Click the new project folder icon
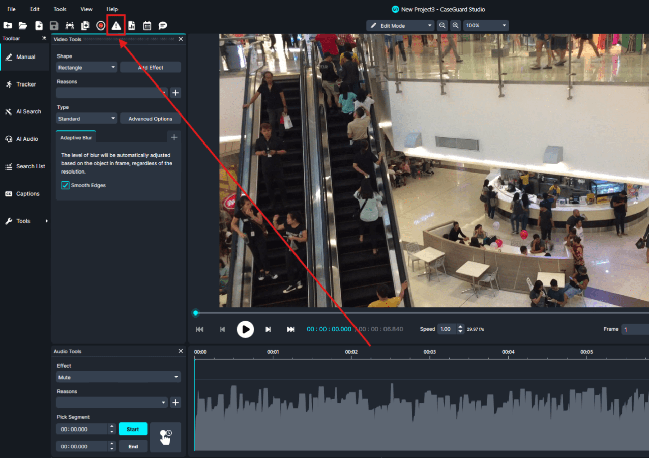The width and height of the screenshot is (649, 458). pos(8,25)
